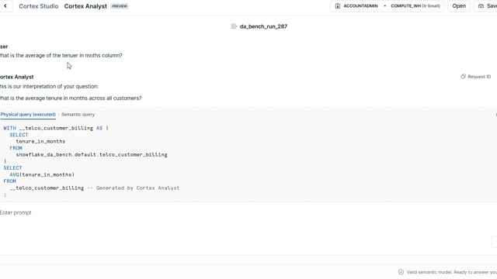Click the file icon next to da_bench_run_287

point(234,26)
